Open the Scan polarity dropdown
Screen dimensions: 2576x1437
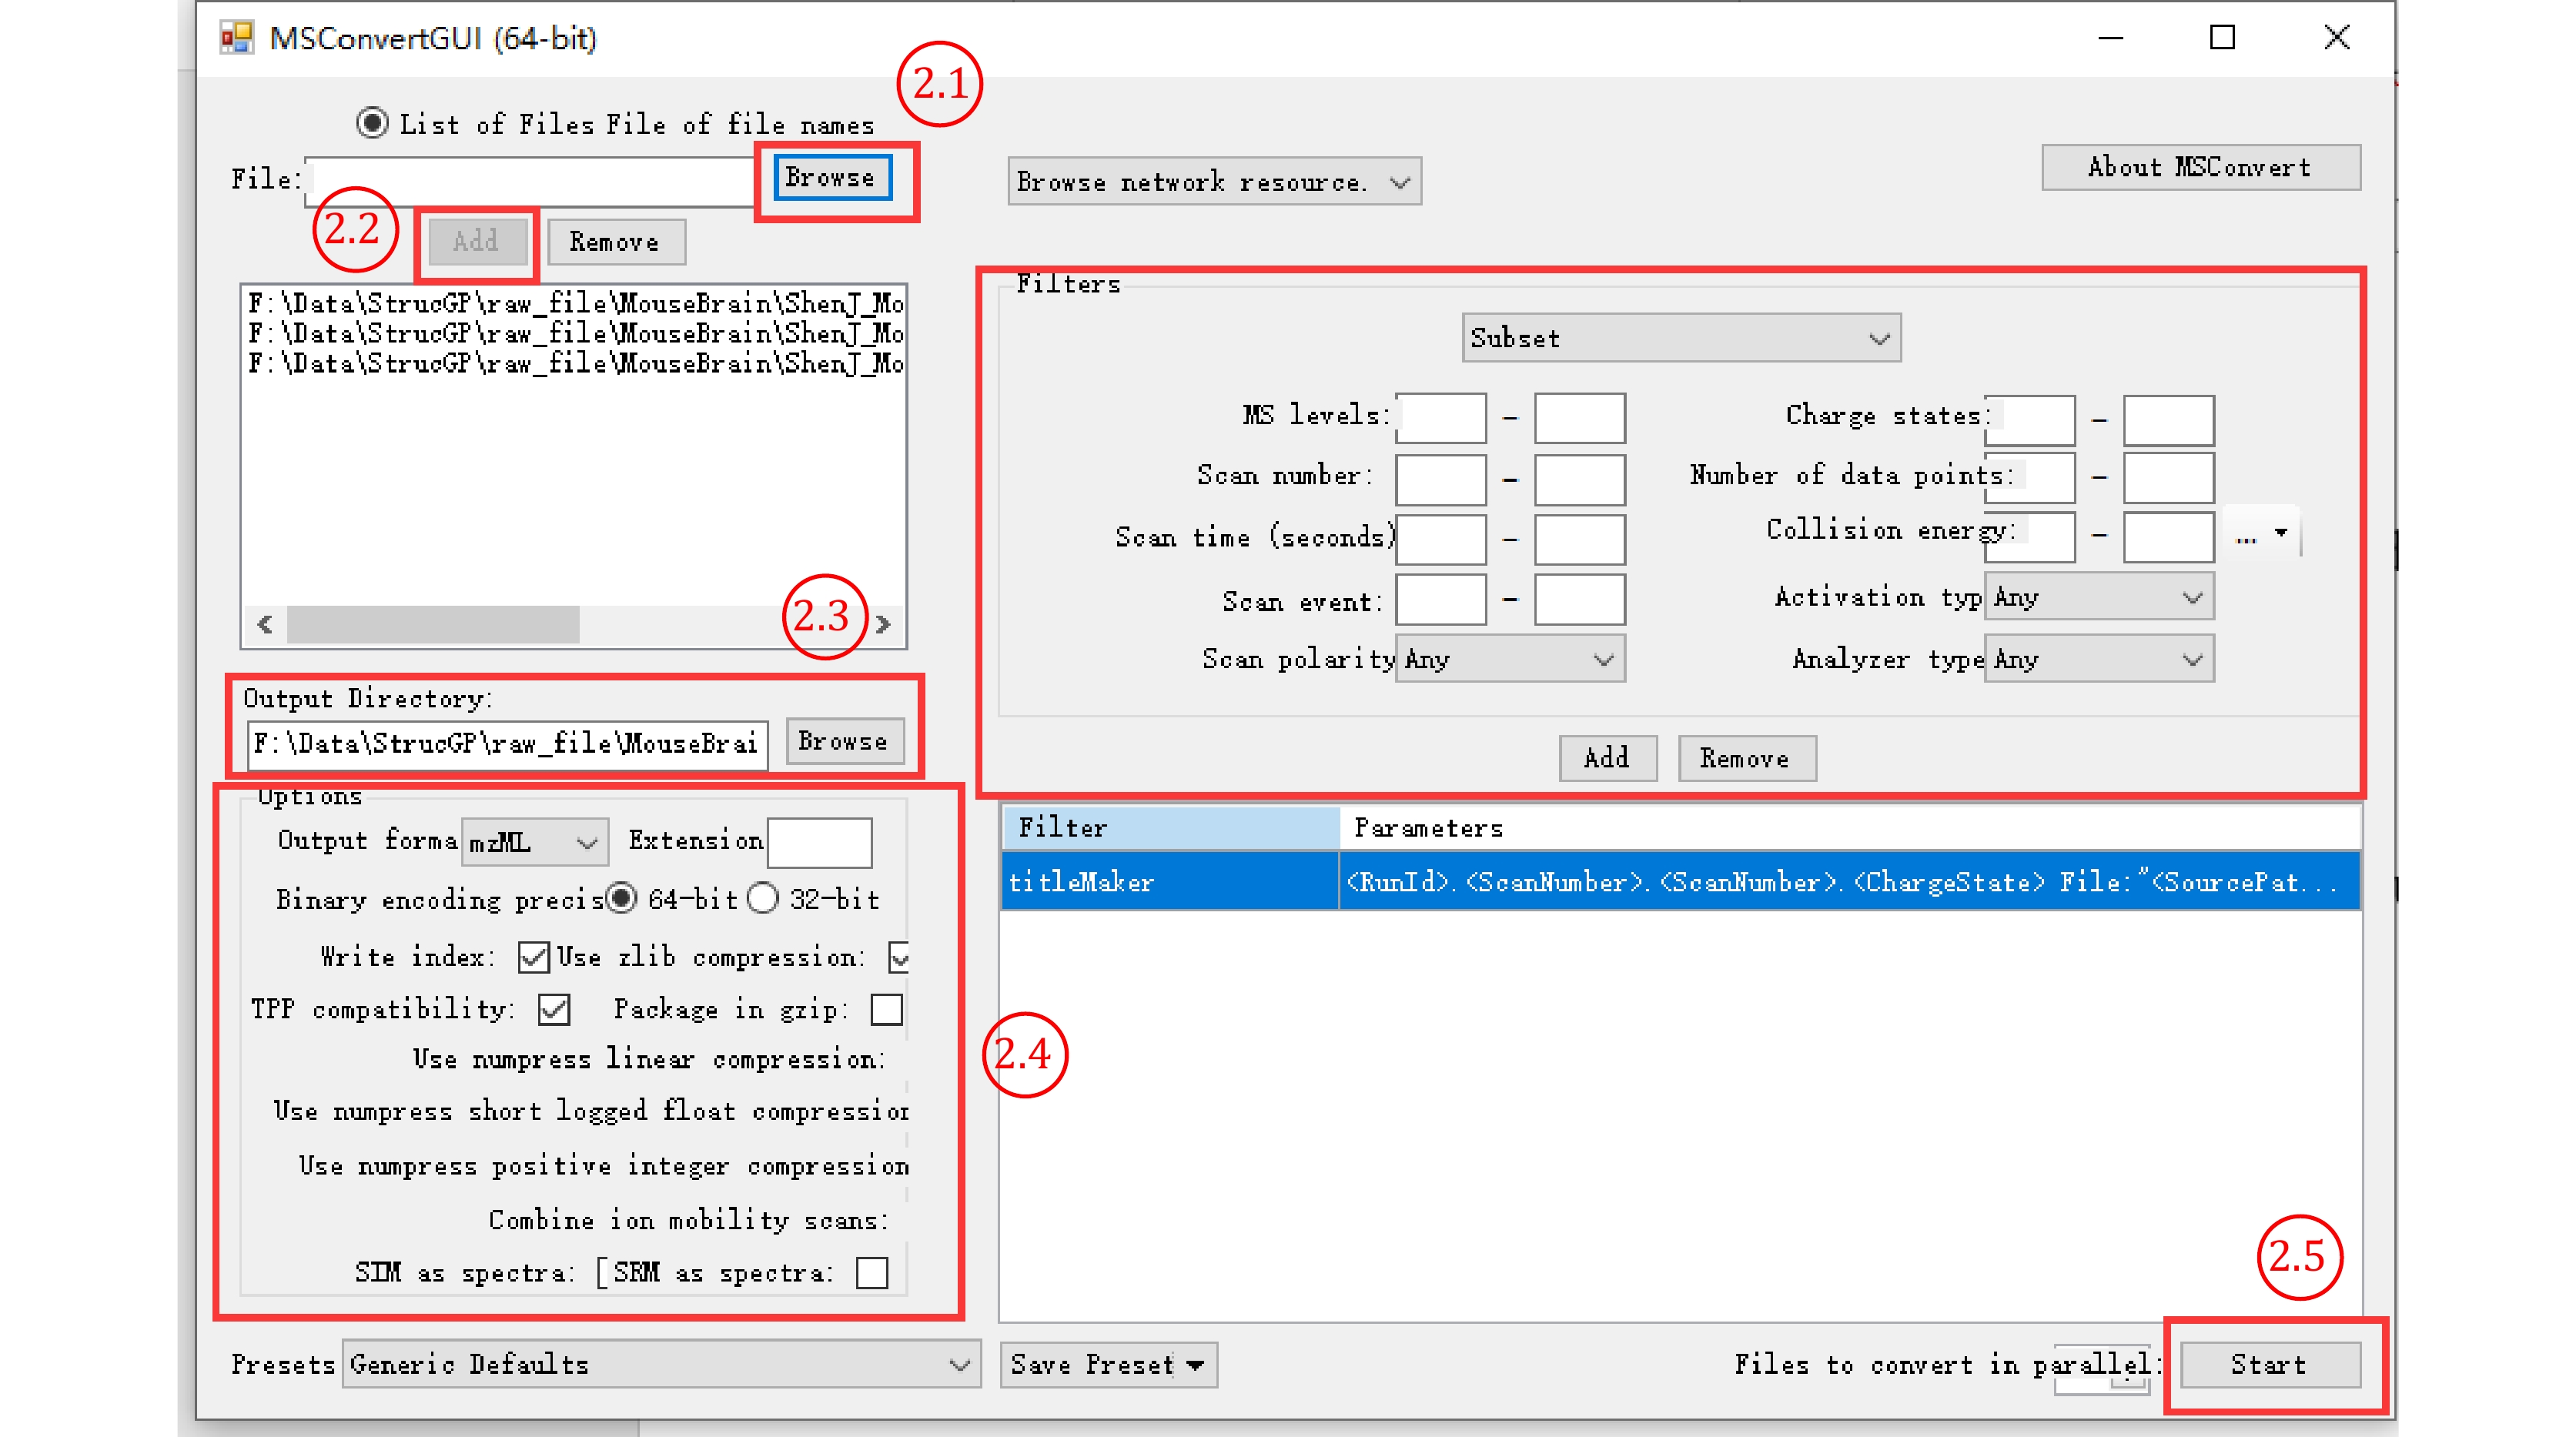click(x=1510, y=659)
